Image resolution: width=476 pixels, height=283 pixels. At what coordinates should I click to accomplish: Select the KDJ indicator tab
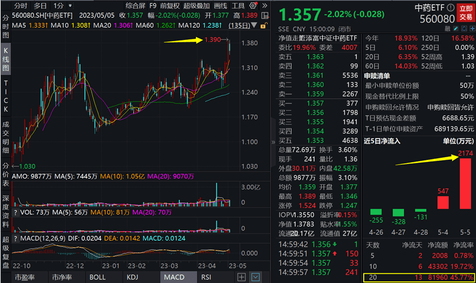(132, 277)
